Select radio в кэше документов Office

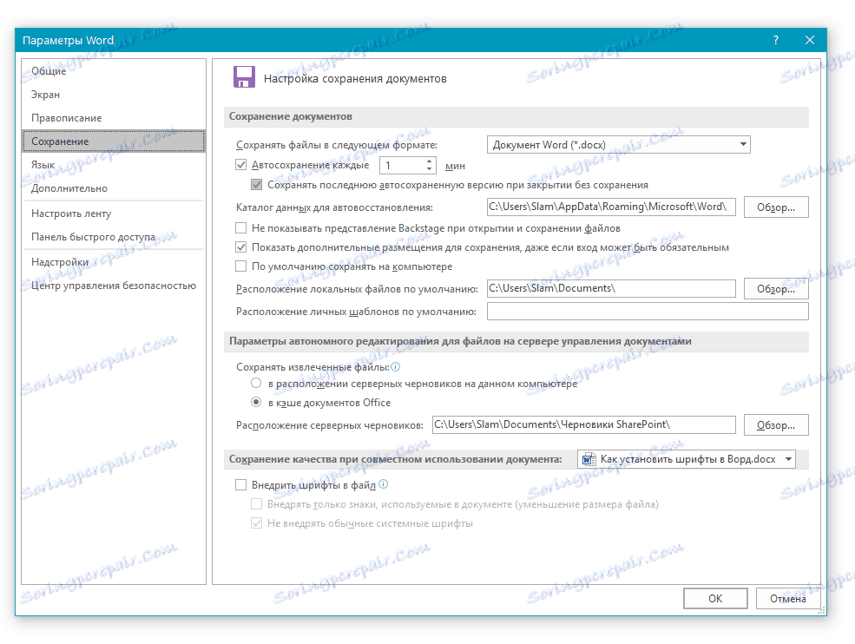(256, 402)
